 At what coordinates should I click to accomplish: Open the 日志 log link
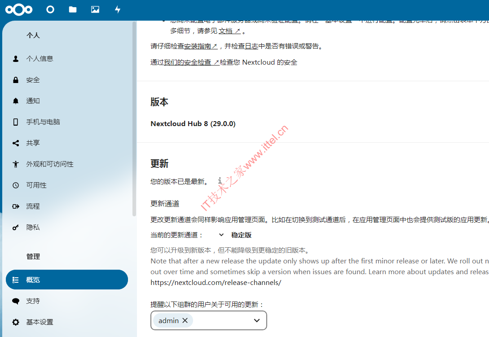251,46
